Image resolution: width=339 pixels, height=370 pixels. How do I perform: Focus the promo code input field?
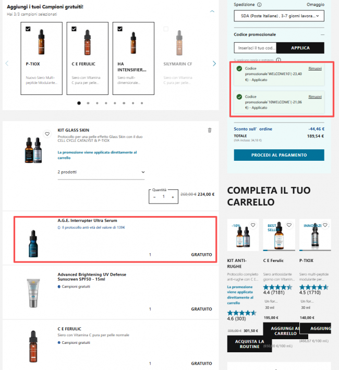click(255, 48)
